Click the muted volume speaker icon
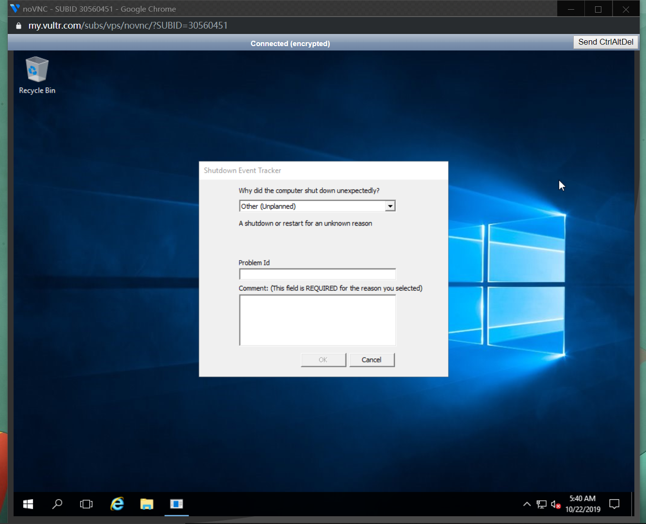 pyautogui.click(x=556, y=505)
